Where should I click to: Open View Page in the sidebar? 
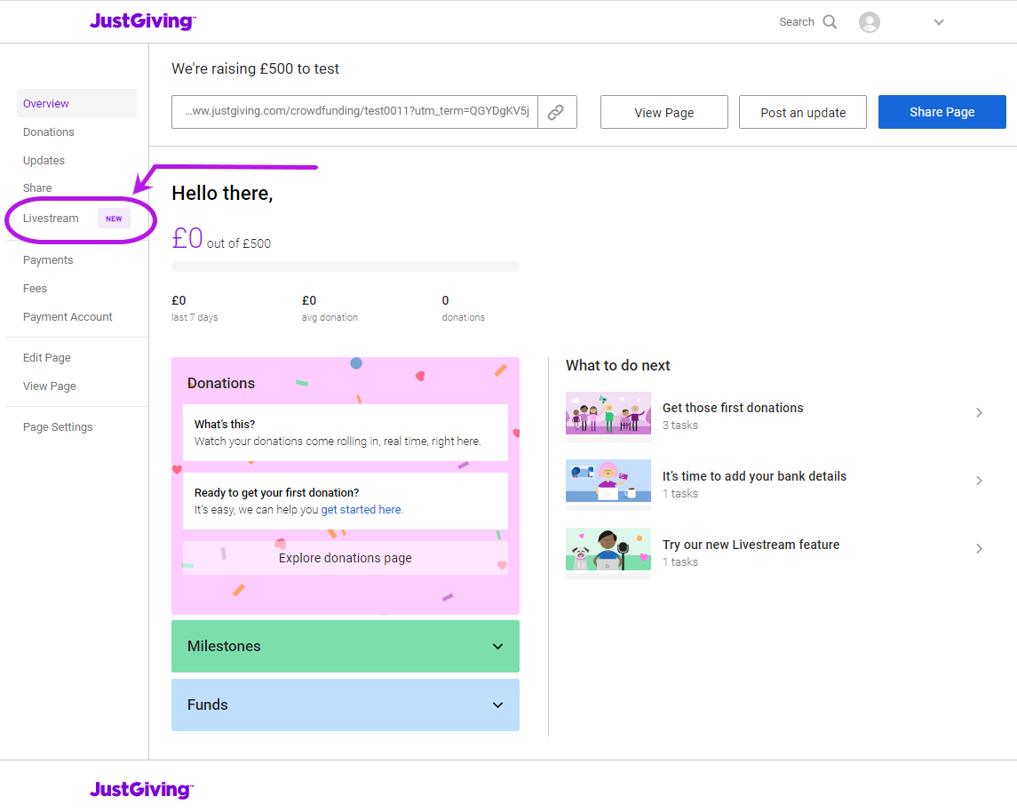point(49,386)
